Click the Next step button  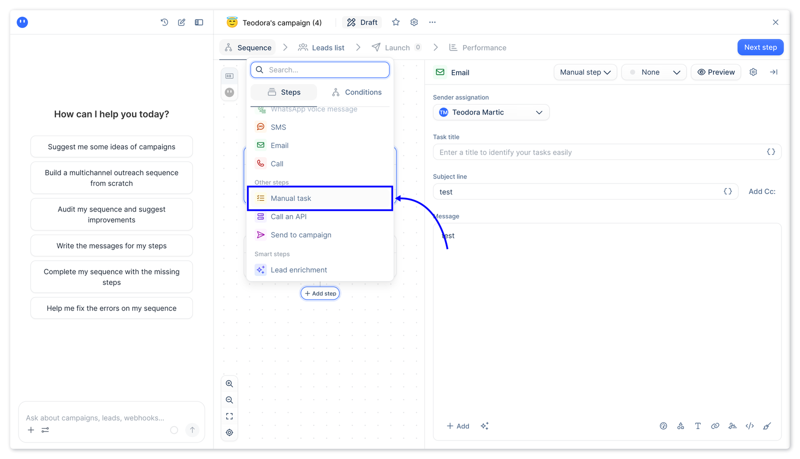pyautogui.click(x=760, y=47)
